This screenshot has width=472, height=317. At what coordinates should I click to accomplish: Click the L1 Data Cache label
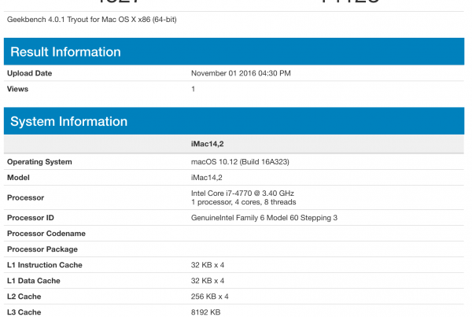[34, 281]
